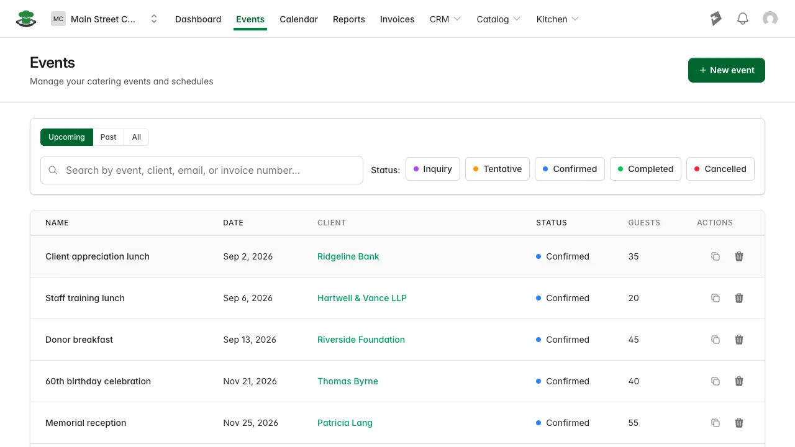The height and width of the screenshot is (447, 795).
Task: Open the Patricia Lang client link
Action: coord(345,423)
